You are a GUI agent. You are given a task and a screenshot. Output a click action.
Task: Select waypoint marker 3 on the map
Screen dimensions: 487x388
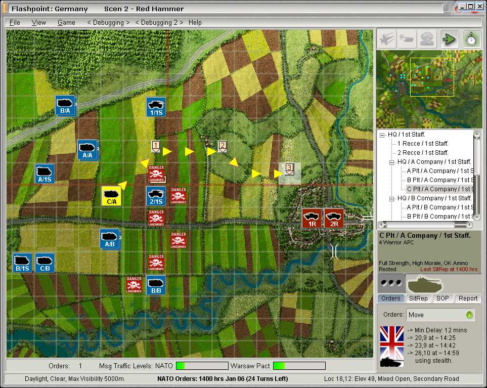289,168
